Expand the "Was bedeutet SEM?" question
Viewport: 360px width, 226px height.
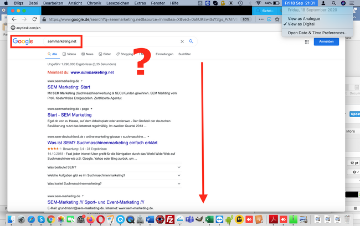point(113,167)
